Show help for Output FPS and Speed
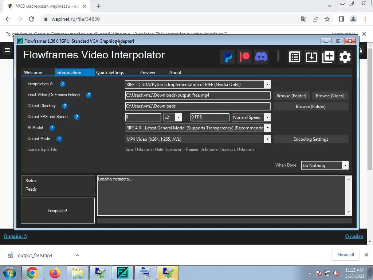Screen dimensions: 373x280 click(x=76, y=117)
